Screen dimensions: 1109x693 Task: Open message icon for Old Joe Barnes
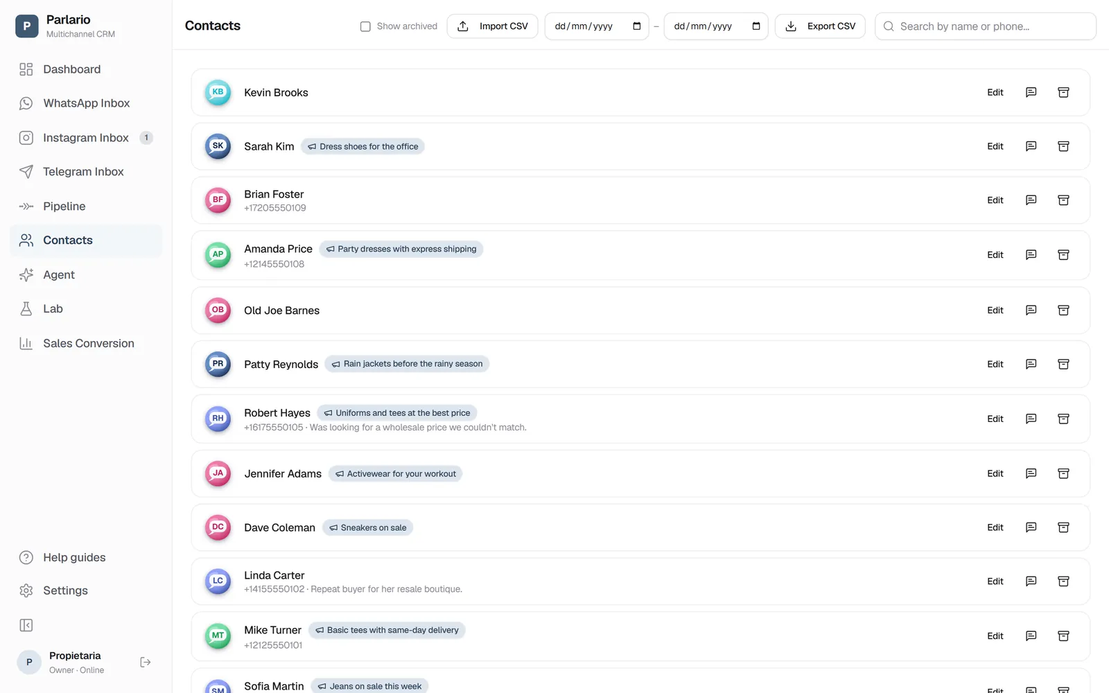click(1031, 310)
